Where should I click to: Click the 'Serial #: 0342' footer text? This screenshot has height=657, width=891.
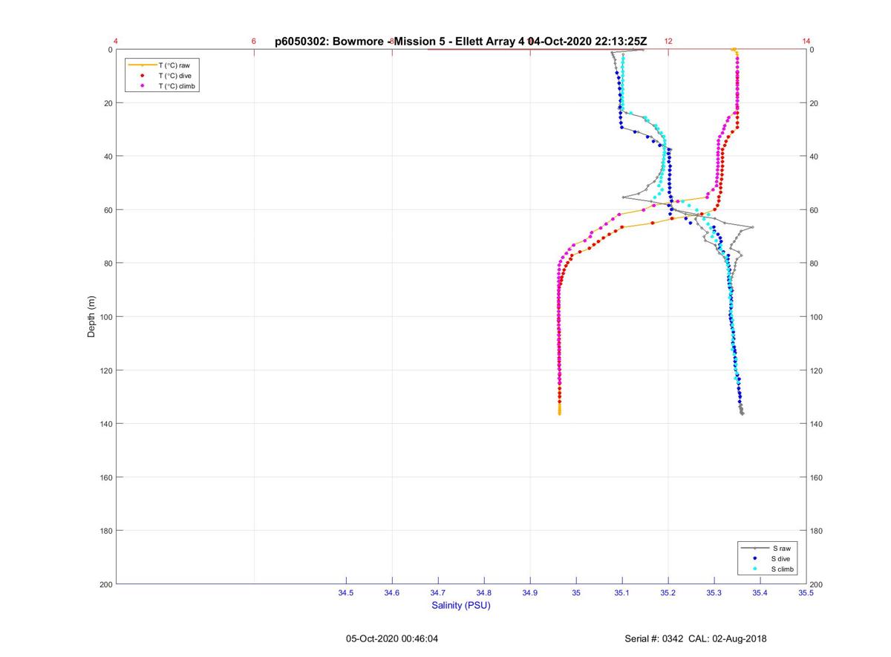point(654,638)
